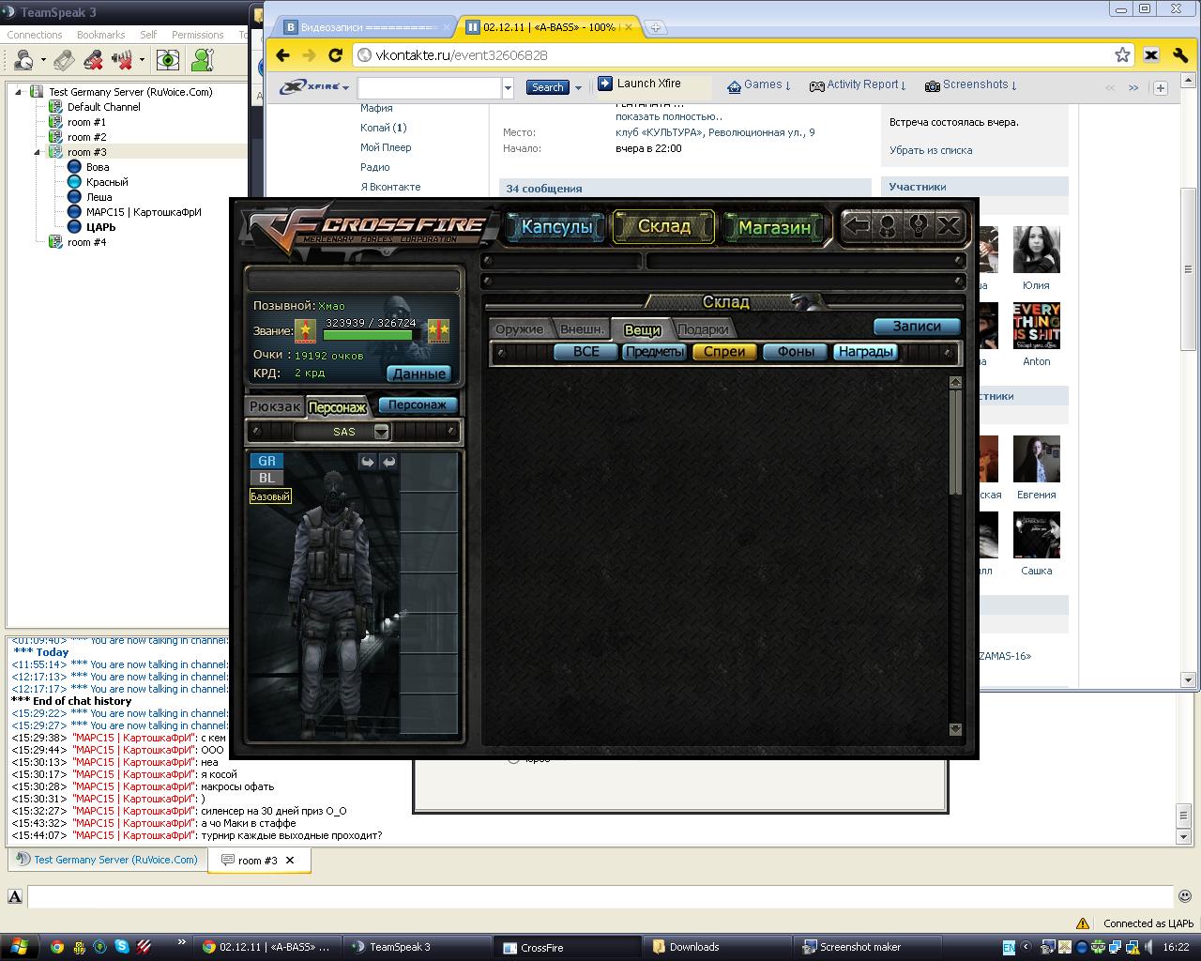Rotate character right arrow in CrossFire preview
This screenshot has height=961, width=1201.
pyautogui.click(x=388, y=462)
